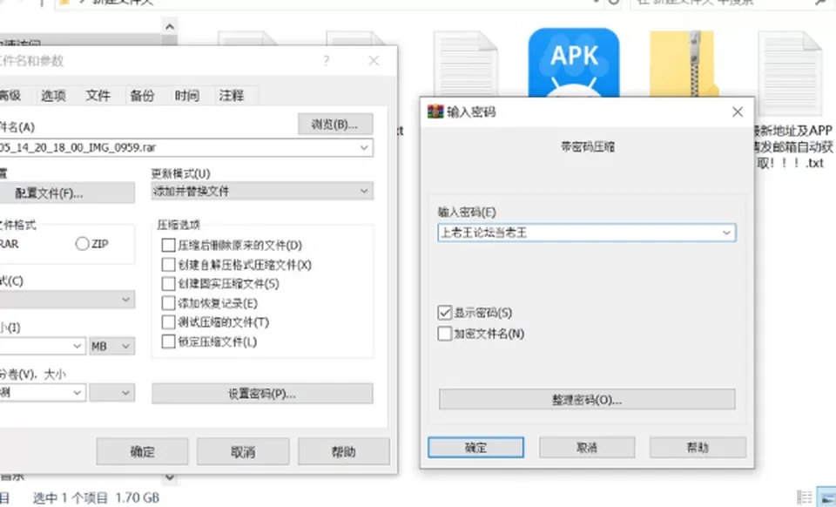This screenshot has height=507, width=836.
Task: Uncheck 显示密码(S) checkbox
Action: [x=445, y=313]
